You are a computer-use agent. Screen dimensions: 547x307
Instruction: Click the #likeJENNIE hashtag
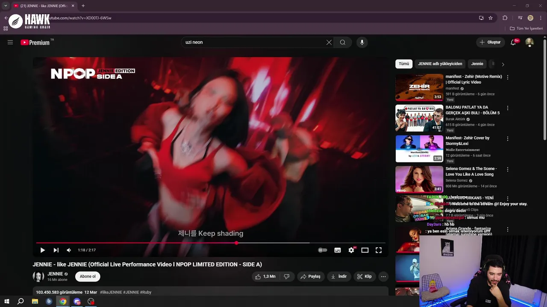111,292
